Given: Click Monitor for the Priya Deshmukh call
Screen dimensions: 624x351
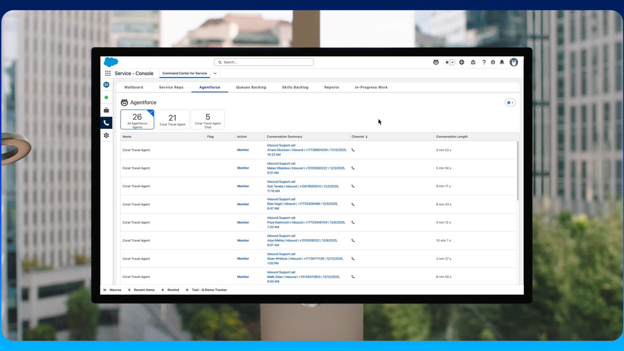Looking at the screenshot, I should click(243, 223).
